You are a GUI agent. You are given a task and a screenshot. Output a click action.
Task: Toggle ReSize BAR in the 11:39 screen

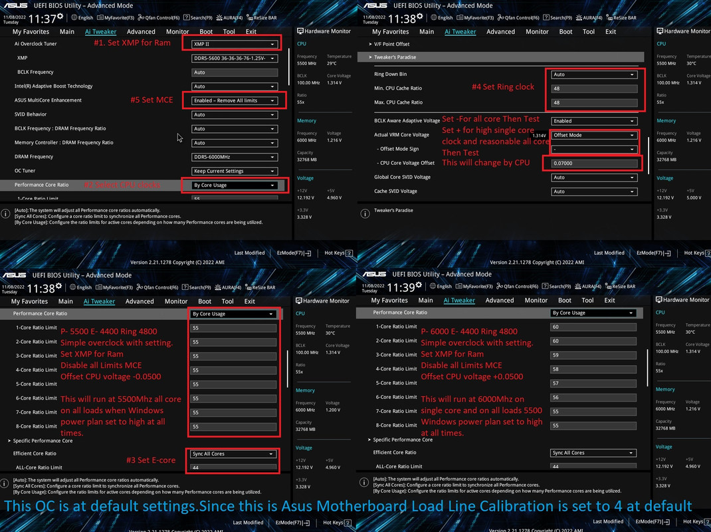[621, 287]
